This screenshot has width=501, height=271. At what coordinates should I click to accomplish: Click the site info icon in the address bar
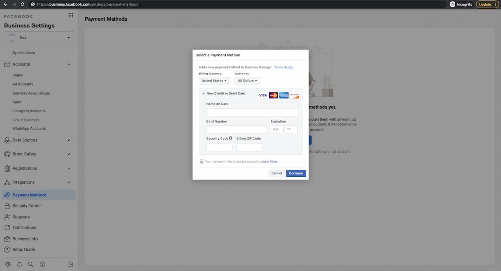coord(33,4)
